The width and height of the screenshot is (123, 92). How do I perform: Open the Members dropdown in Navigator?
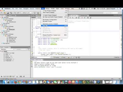[7, 49]
